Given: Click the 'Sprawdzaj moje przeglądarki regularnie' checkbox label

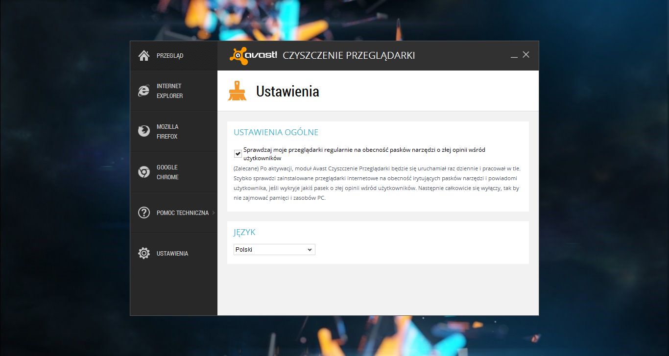Looking at the screenshot, I should [364, 154].
